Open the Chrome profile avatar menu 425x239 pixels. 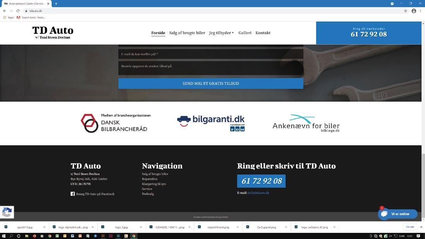pyautogui.click(x=414, y=11)
